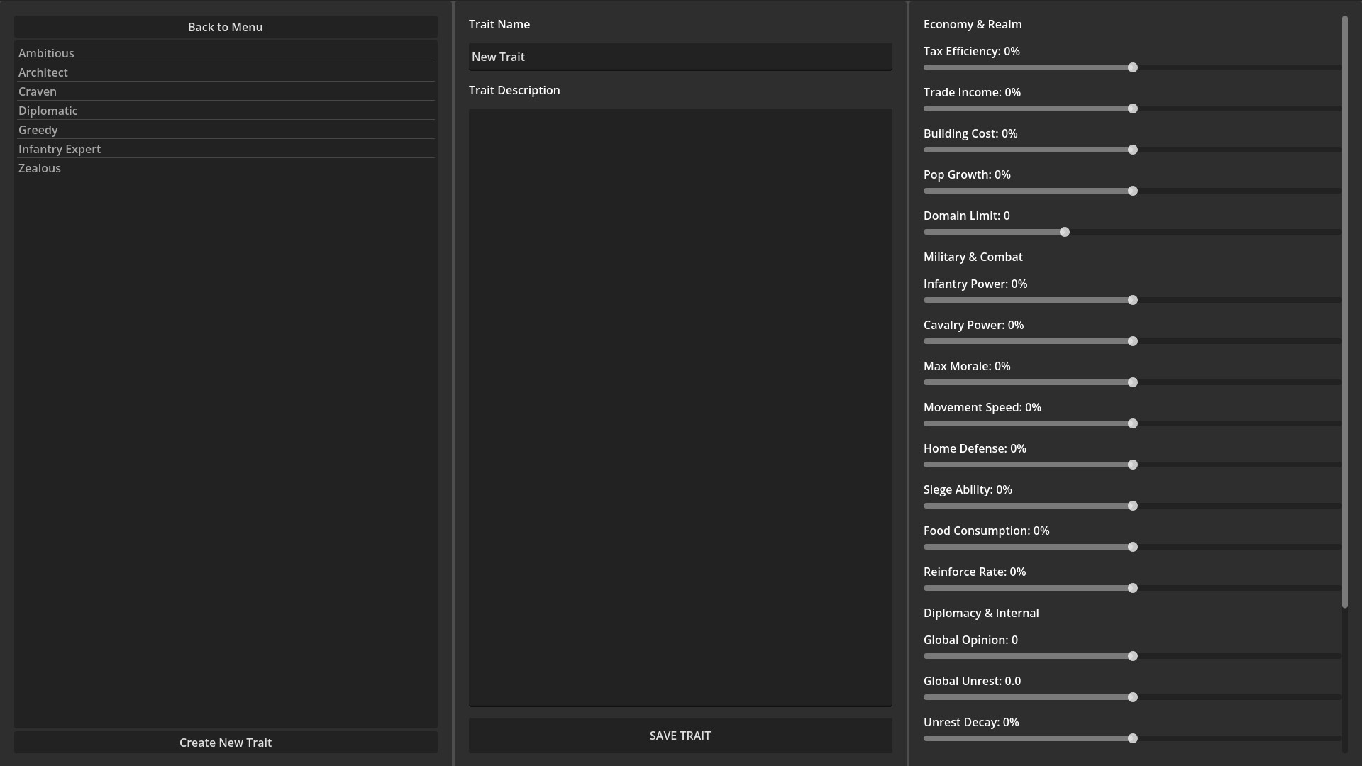Click the Trait Name input field
This screenshot has height=766, width=1362.
point(680,57)
